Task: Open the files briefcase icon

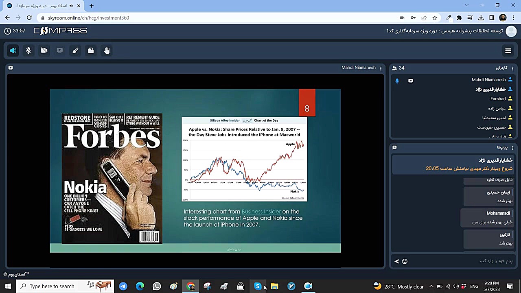Action: [x=91, y=50]
